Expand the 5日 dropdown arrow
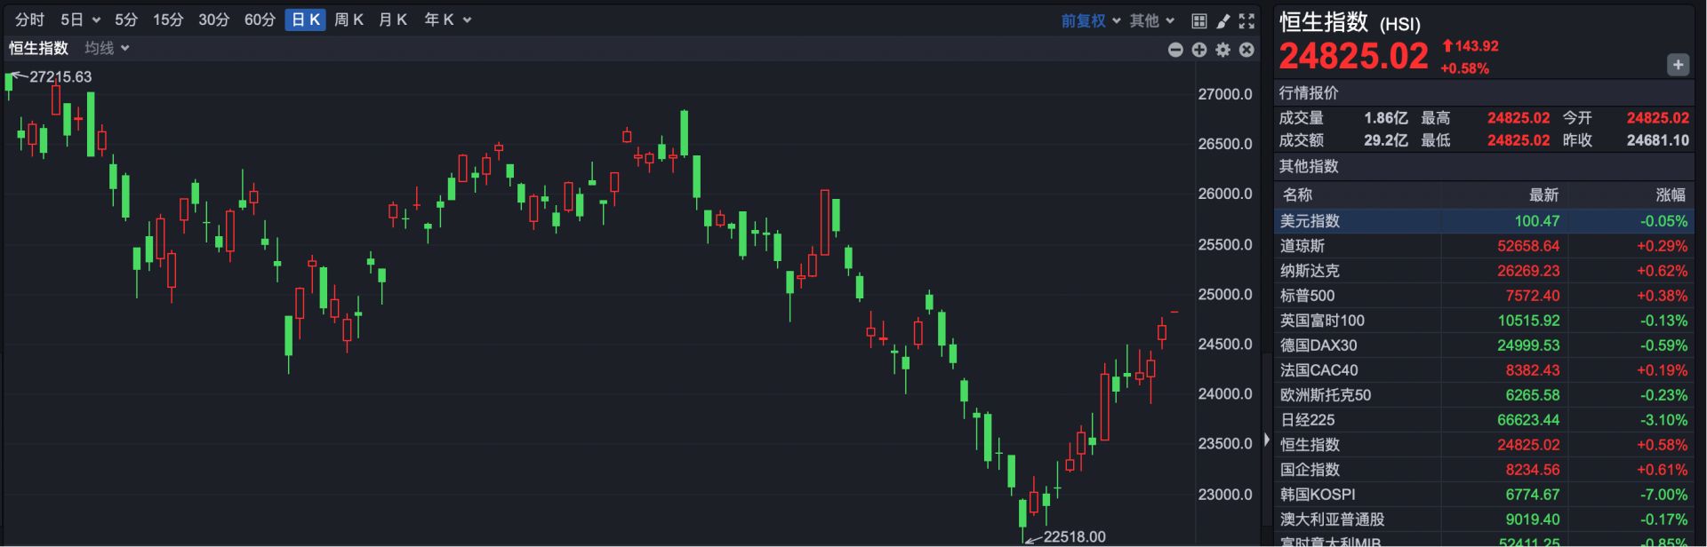The height and width of the screenshot is (547, 1707). (96, 20)
